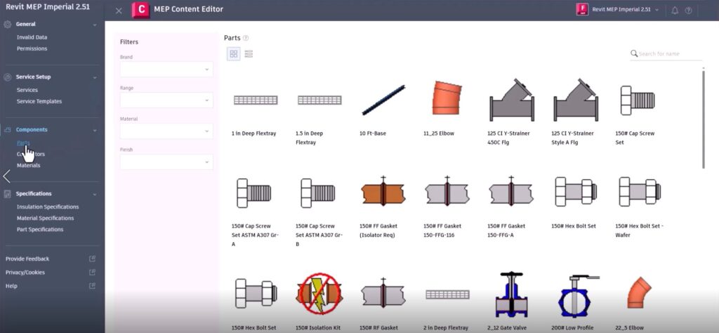Click the Components section icon

coord(7,130)
